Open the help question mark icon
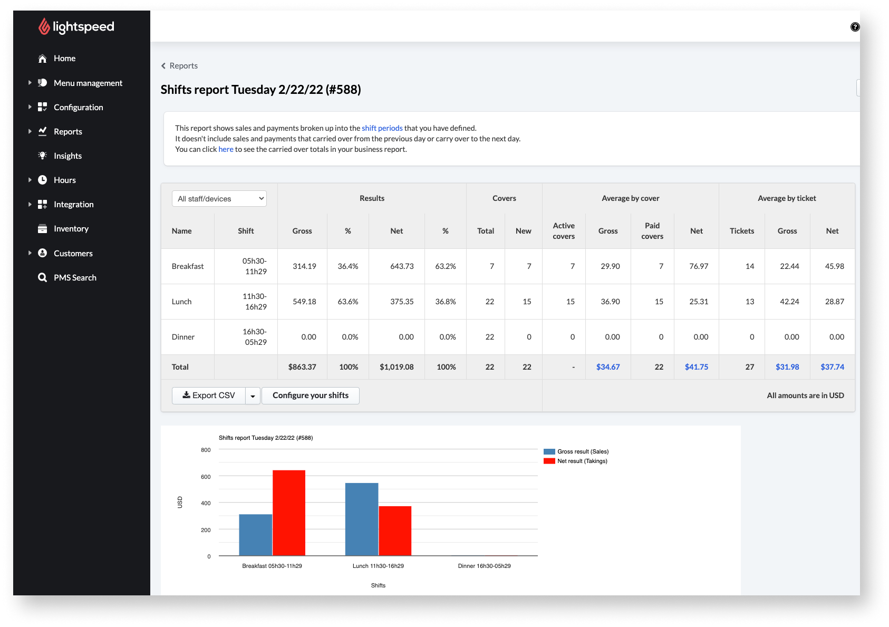The image size is (889, 627). tap(855, 27)
